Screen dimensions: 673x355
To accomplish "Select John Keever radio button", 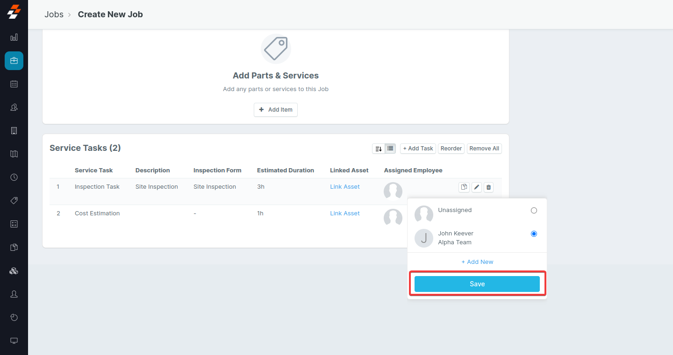I will pyautogui.click(x=534, y=234).
